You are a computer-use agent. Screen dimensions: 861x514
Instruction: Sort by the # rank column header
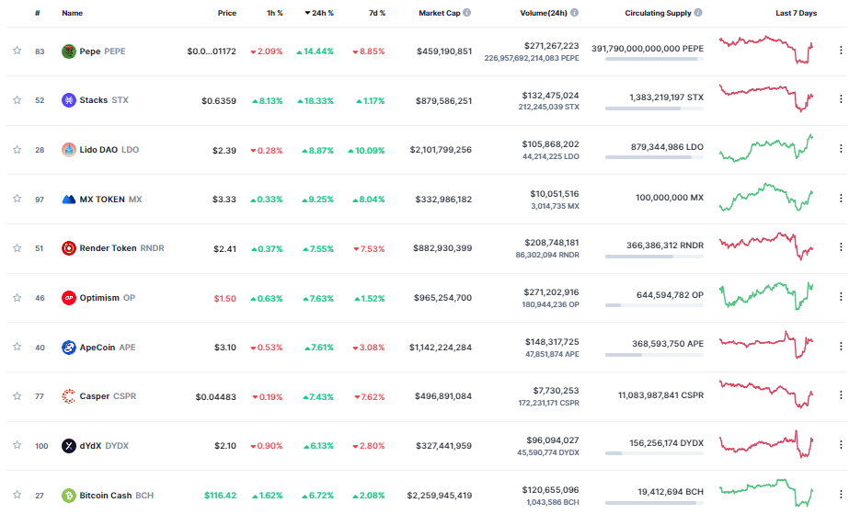38,13
